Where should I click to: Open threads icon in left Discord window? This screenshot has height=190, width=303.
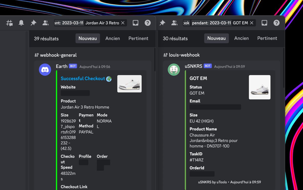click(x=10, y=23)
